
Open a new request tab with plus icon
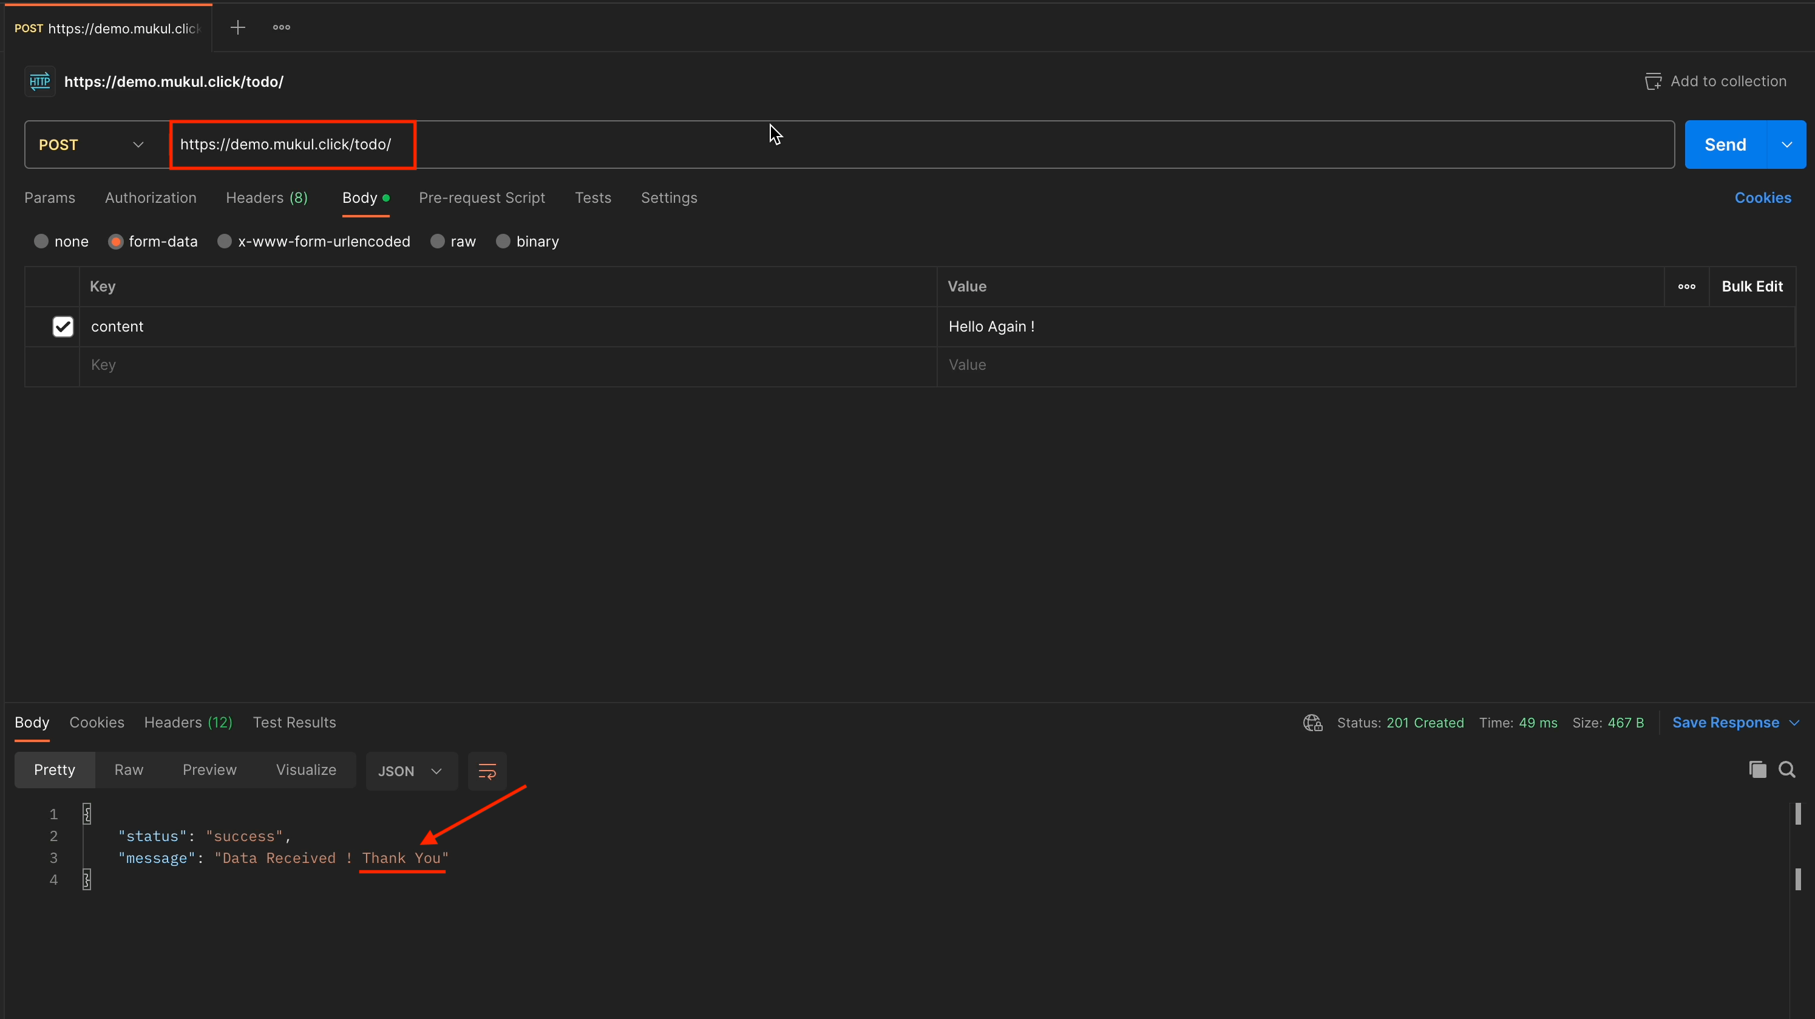(237, 27)
